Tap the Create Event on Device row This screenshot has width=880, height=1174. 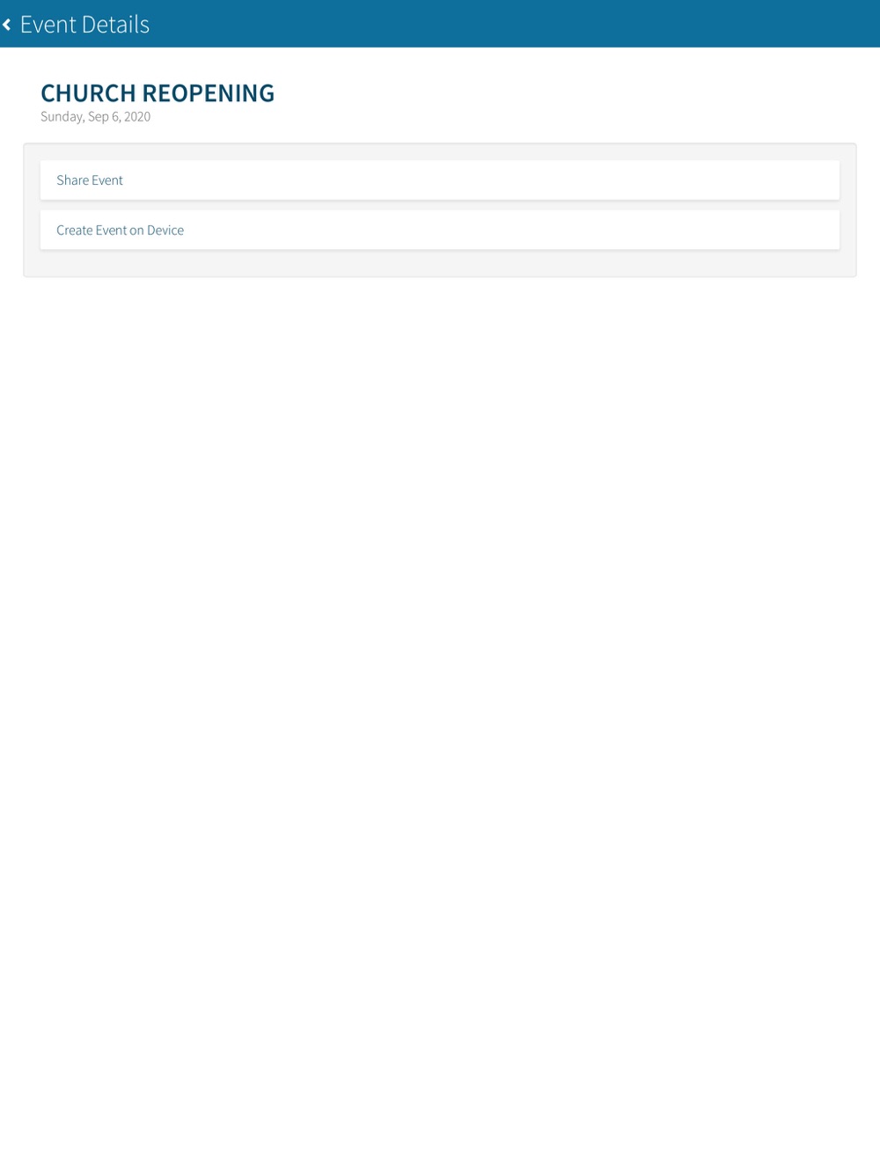click(440, 230)
